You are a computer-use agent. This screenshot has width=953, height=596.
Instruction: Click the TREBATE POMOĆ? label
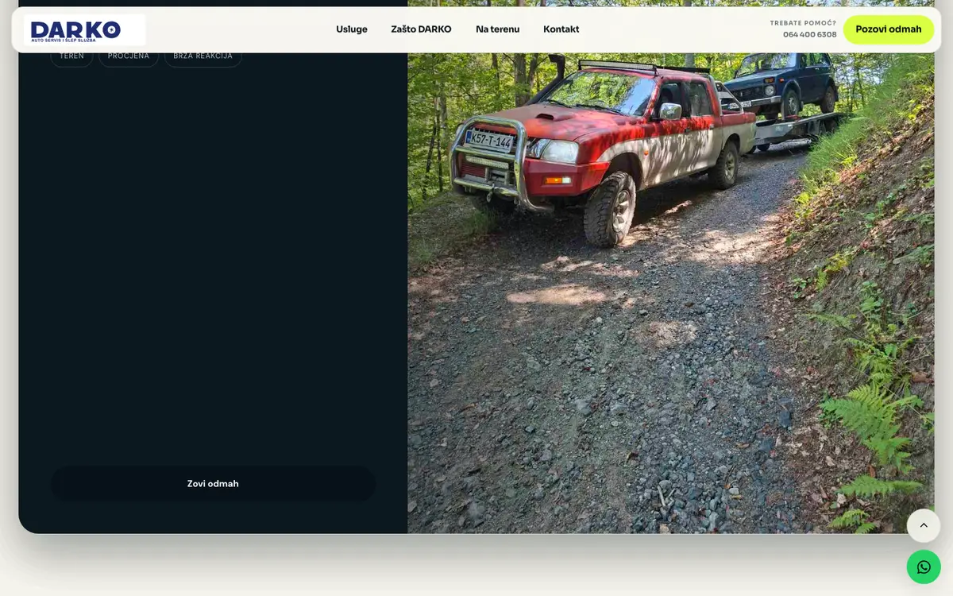tap(803, 23)
